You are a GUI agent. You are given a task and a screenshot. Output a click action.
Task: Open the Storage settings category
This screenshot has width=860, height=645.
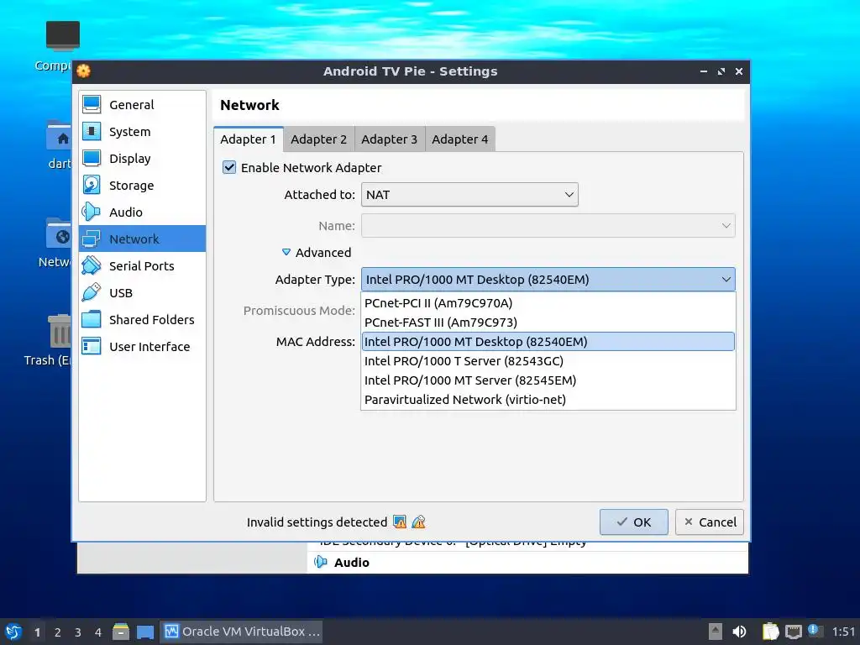[x=143, y=185]
